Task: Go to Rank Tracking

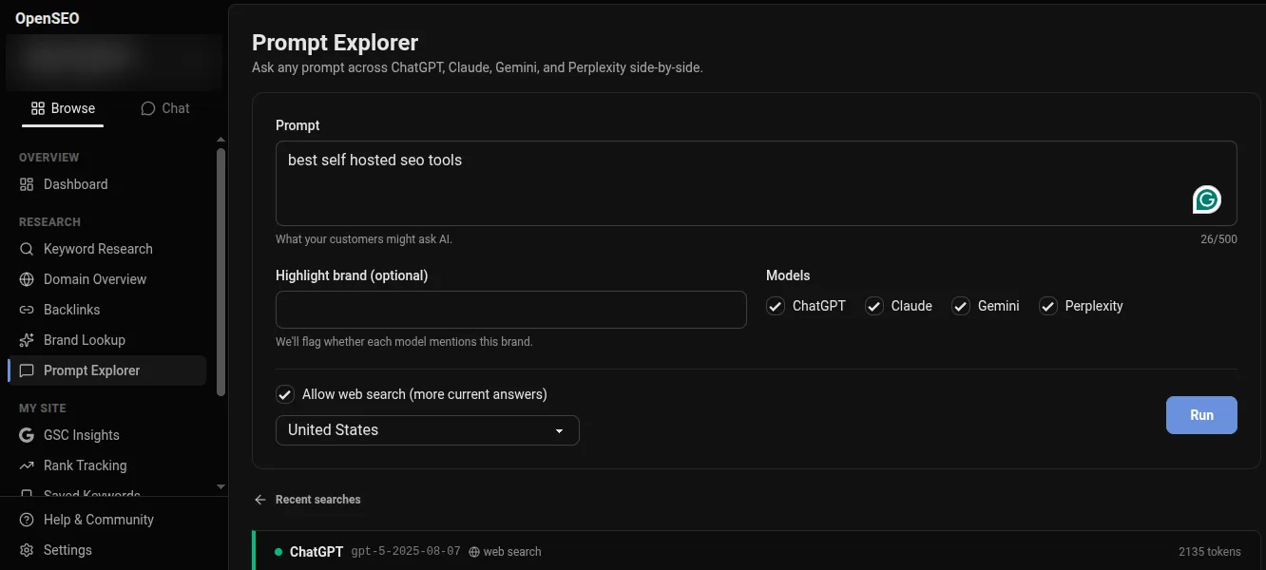Action: click(106, 465)
